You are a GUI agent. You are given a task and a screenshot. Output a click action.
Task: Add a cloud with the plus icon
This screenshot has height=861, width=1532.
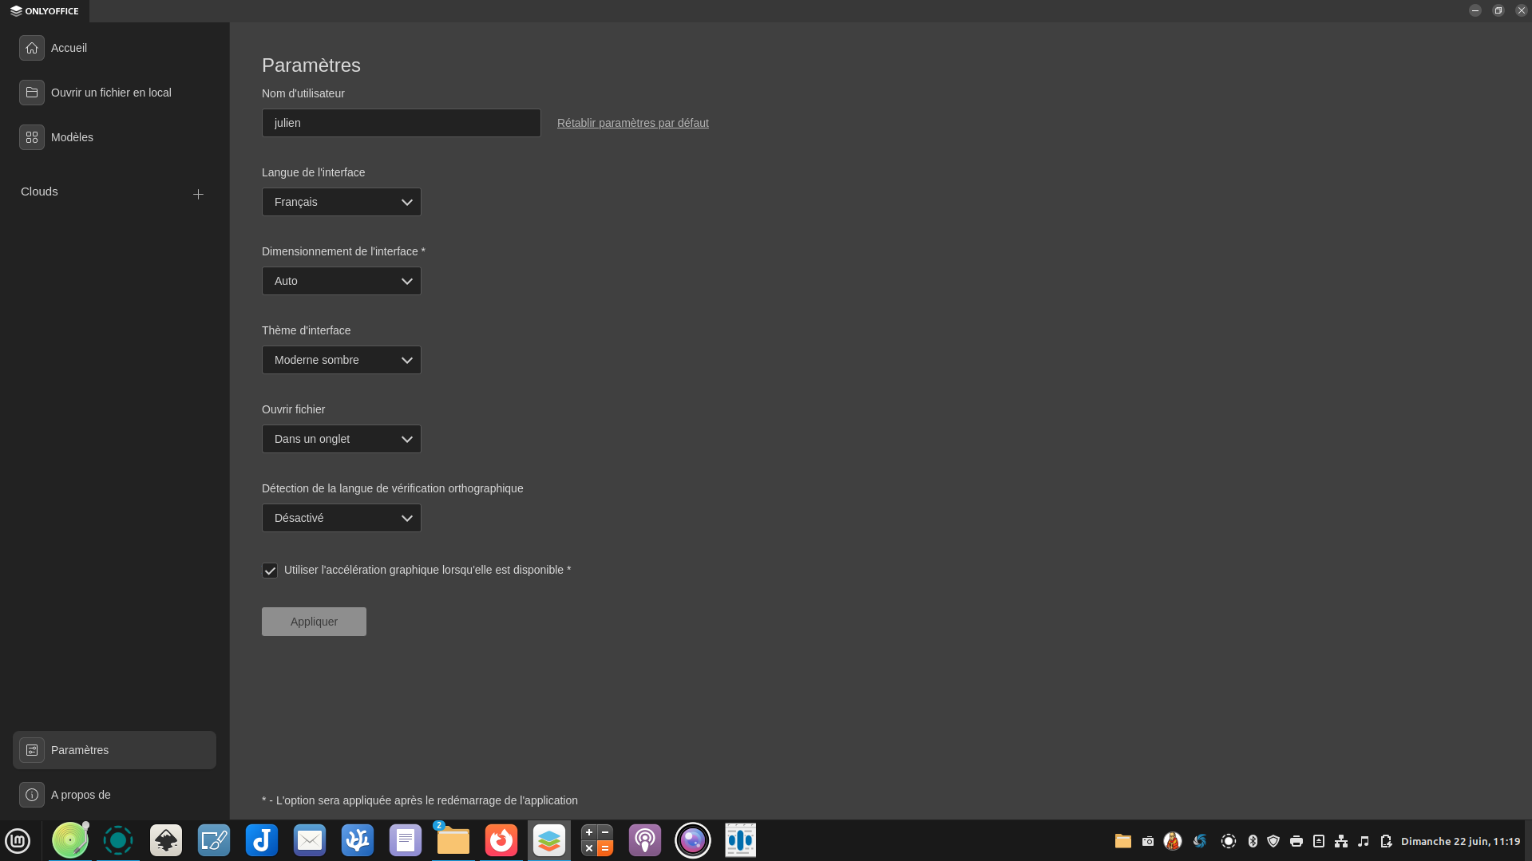click(198, 194)
